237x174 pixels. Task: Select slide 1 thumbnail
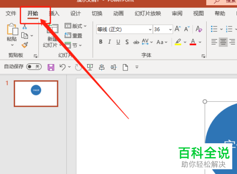[x=36, y=94]
